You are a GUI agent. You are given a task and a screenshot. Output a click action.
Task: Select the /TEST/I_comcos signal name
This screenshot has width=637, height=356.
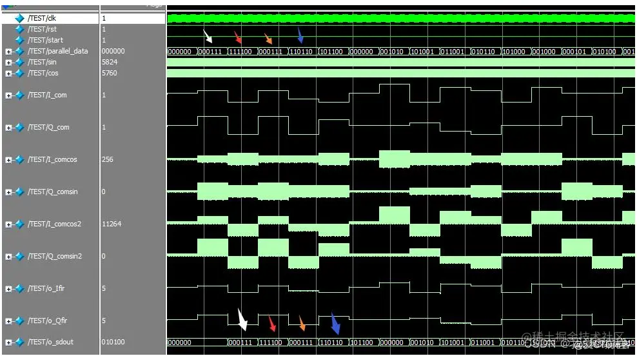52,159
